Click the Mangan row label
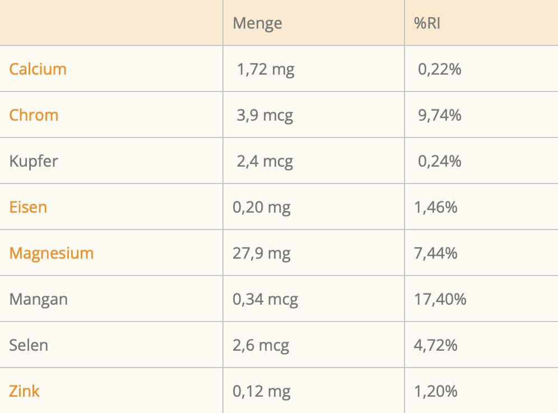The height and width of the screenshot is (413, 558). pos(38,299)
